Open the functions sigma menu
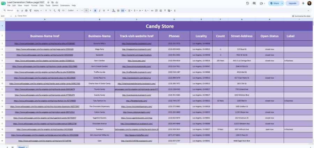Viewport: 314px width, 148px height. tap(175, 10)
